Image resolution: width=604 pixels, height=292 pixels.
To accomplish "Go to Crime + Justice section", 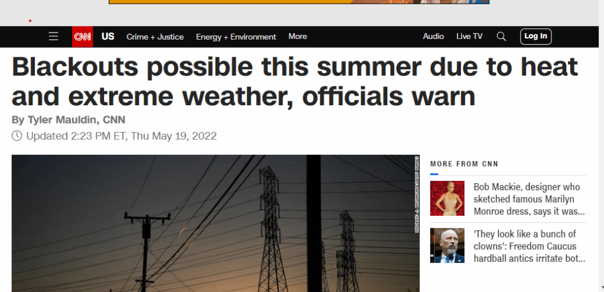I will click(155, 37).
